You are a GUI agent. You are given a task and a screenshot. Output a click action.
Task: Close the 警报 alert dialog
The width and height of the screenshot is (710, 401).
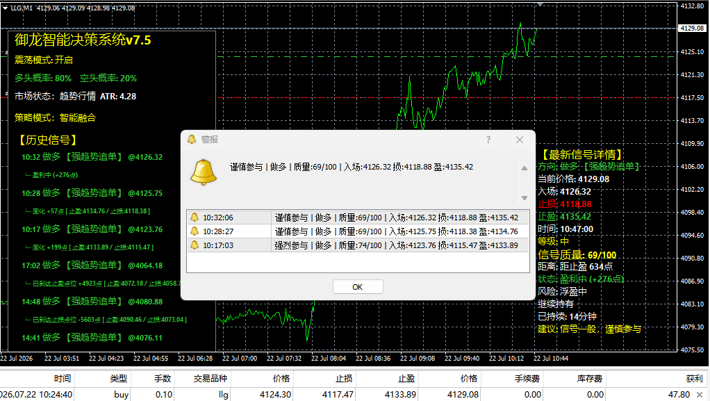point(520,140)
